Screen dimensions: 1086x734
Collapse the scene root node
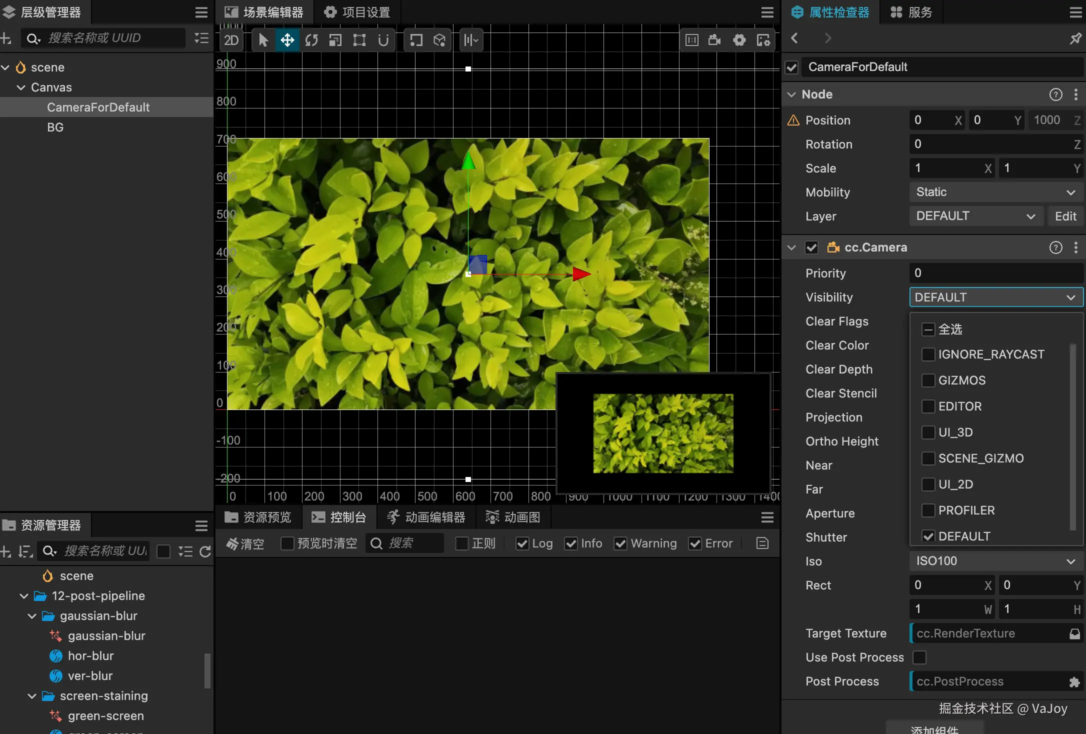[5, 67]
